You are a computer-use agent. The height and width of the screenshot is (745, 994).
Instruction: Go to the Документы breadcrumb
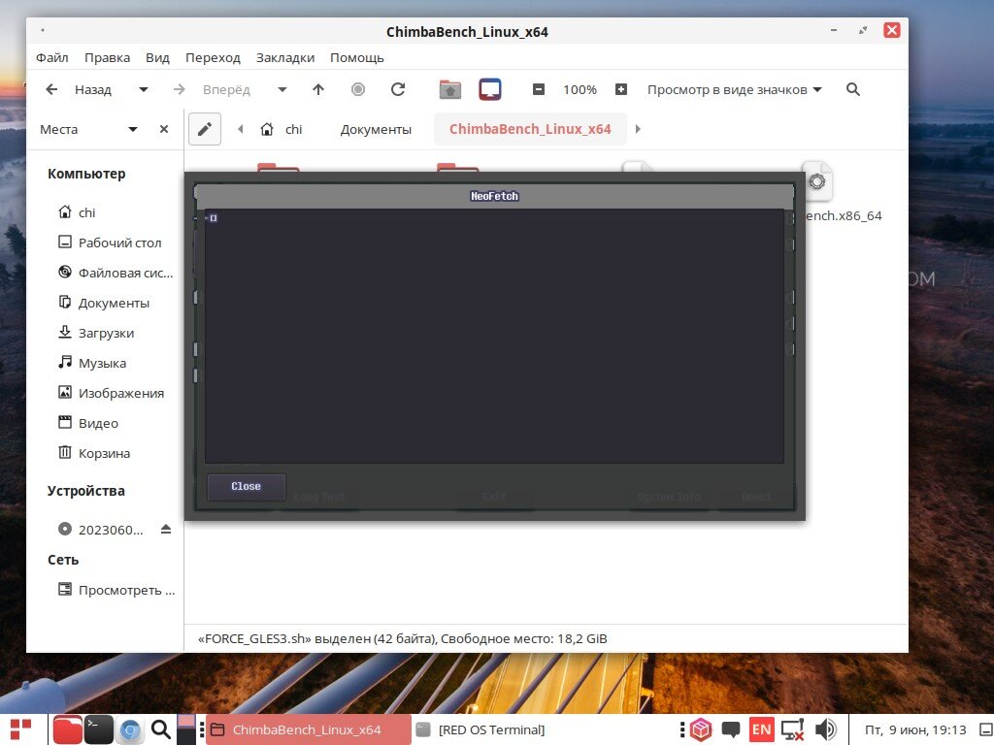tap(376, 129)
